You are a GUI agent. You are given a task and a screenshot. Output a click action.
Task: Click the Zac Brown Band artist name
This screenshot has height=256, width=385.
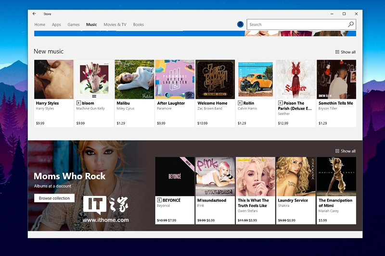(x=210, y=109)
